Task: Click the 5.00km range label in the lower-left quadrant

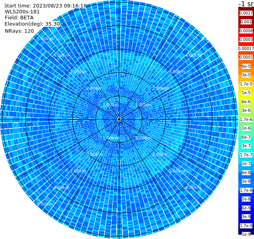Action: point(45,204)
